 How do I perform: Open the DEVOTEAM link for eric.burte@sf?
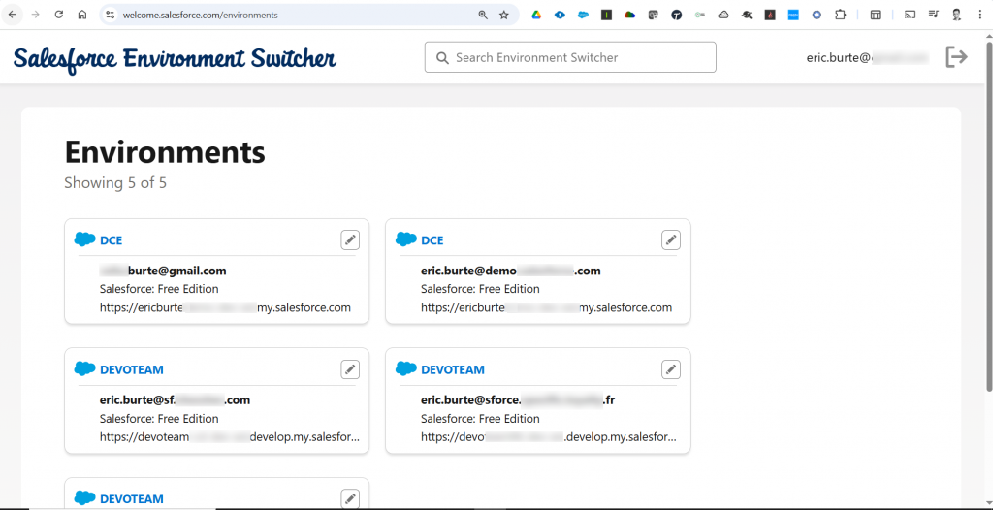pyautogui.click(x=132, y=369)
